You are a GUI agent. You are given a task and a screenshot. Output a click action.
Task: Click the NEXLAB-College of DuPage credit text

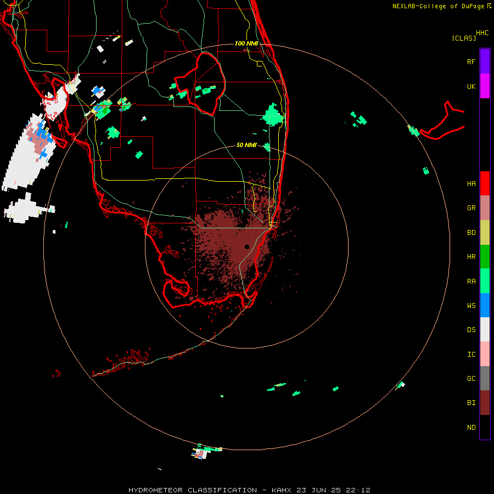[438, 6]
